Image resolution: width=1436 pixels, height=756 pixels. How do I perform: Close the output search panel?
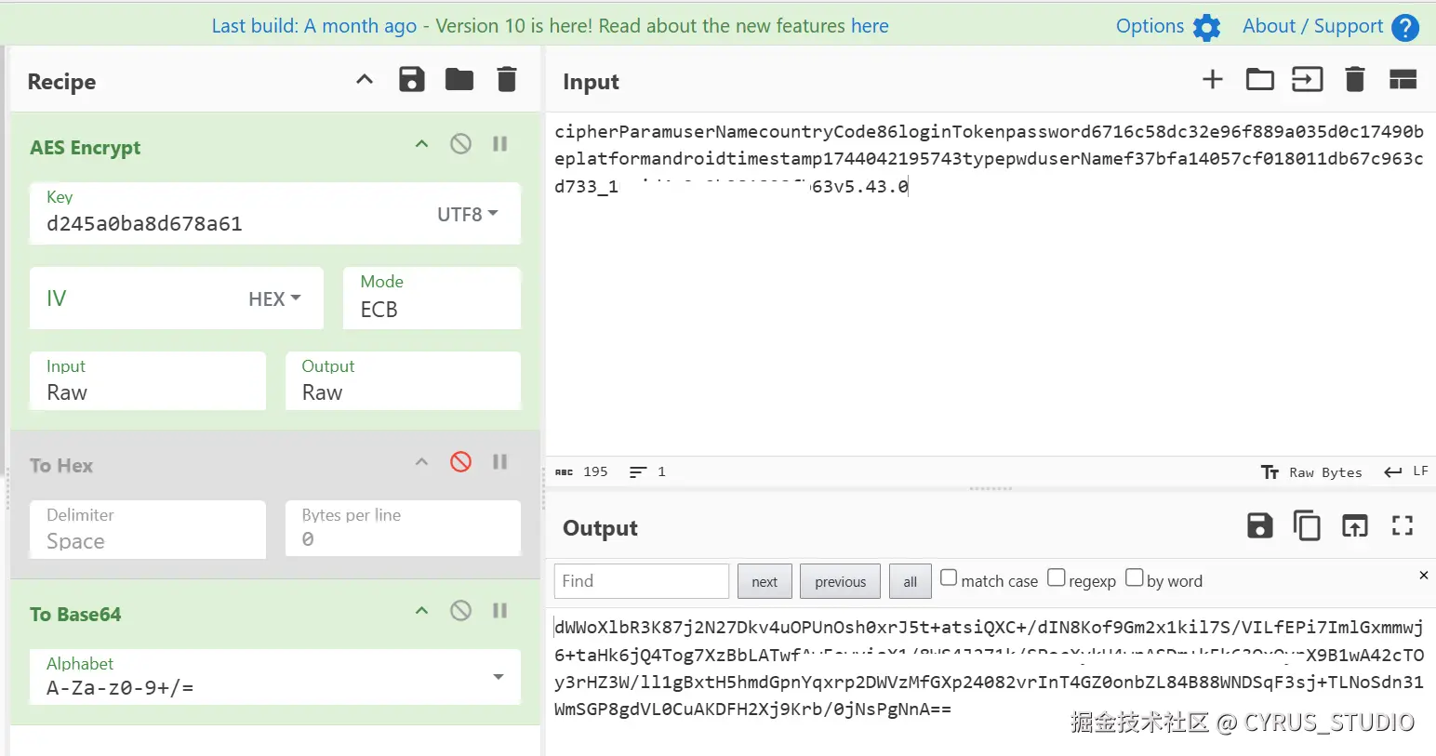coord(1423,576)
